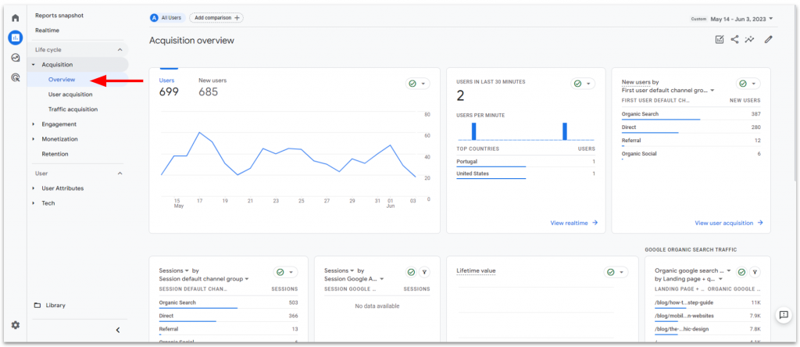Open the feedback chat icon

(x=784, y=314)
